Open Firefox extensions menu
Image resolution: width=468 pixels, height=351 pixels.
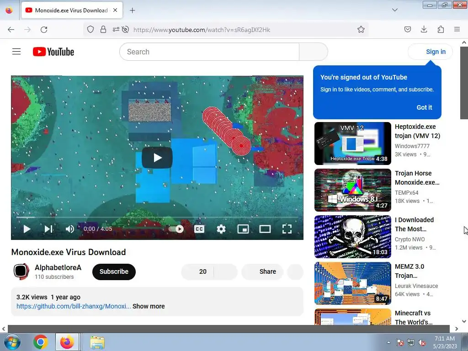tap(441, 29)
